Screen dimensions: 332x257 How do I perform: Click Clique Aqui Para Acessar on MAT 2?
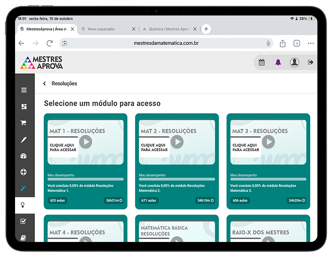[x=154, y=147]
